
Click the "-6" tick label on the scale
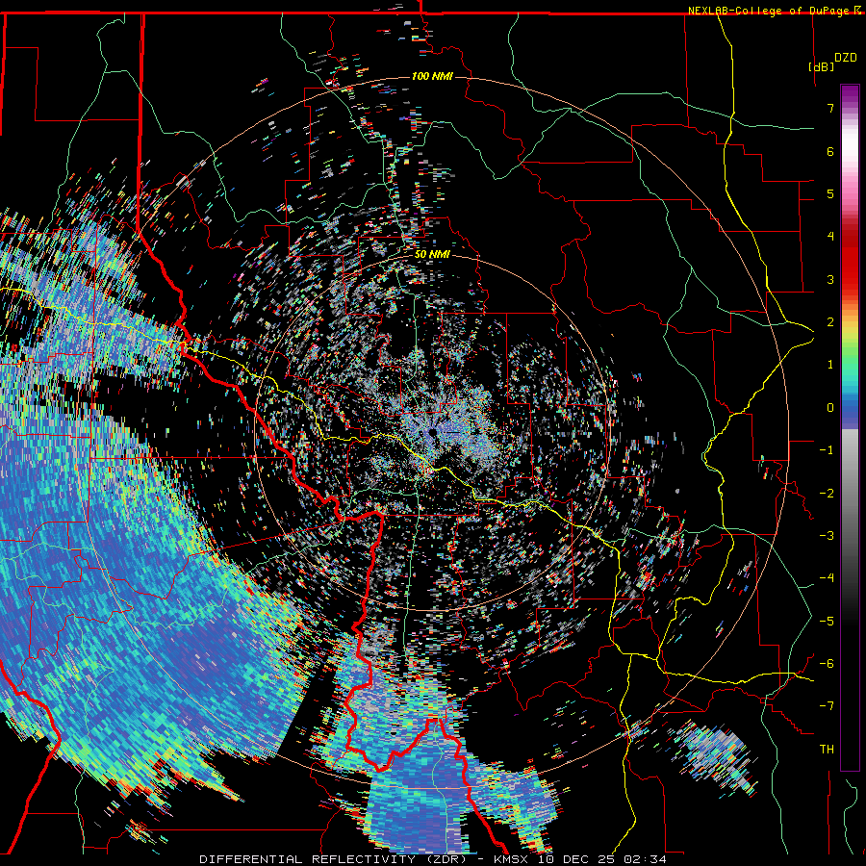pyautogui.click(x=827, y=664)
